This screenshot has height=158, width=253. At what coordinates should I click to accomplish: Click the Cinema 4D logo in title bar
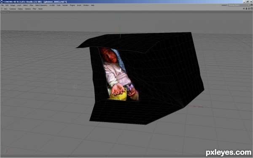point(2,2)
